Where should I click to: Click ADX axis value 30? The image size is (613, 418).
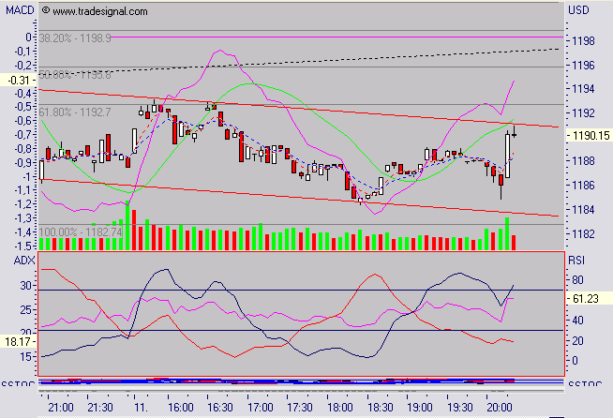click(x=26, y=286)
